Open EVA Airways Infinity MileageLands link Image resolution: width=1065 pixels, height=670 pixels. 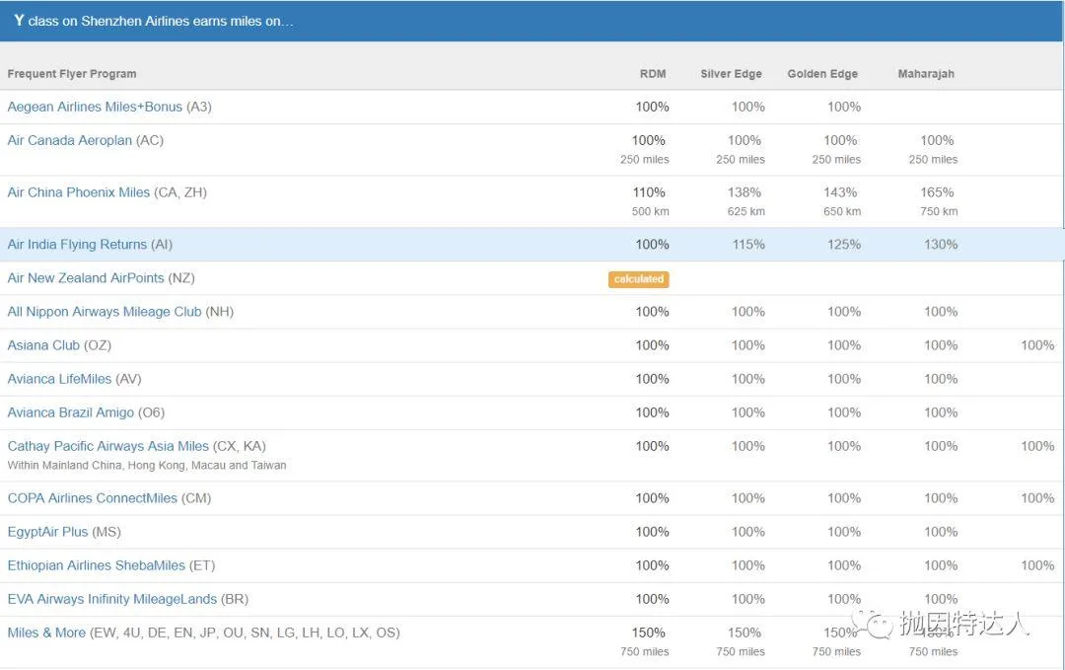click(112, 599)
